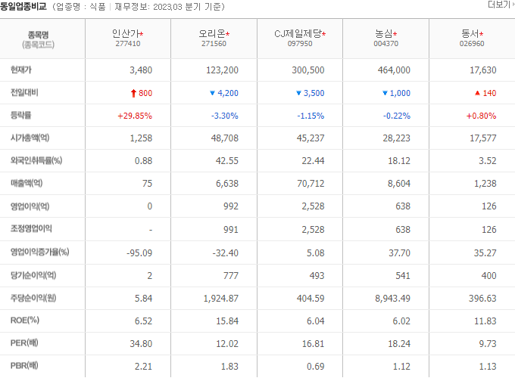Click foreign ownership value 42.55

[227, 161]
